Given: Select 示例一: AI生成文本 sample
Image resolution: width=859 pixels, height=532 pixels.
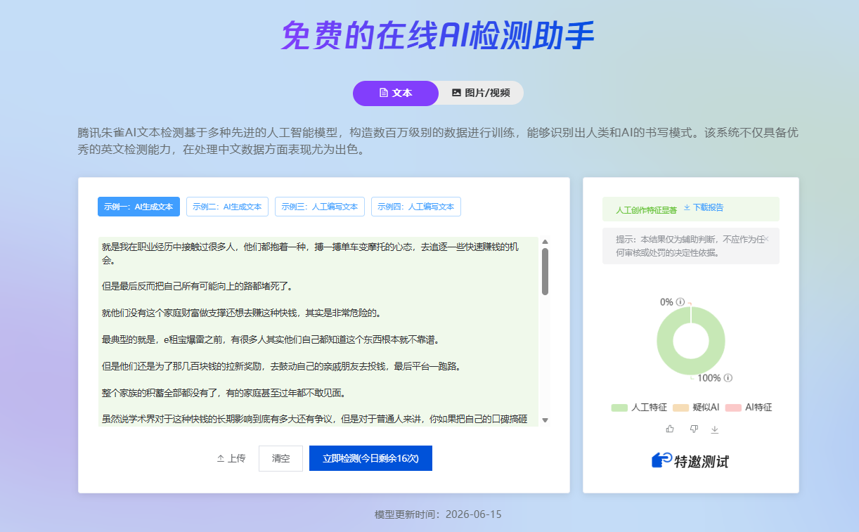Looking at the screenshot, I should point(138,207).
